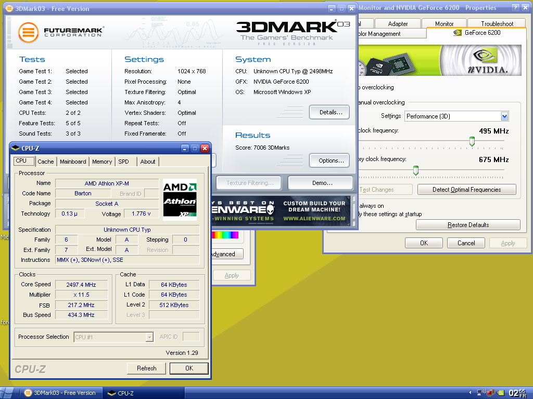Click the AMD Athlon XP logo

pos(180,200)
